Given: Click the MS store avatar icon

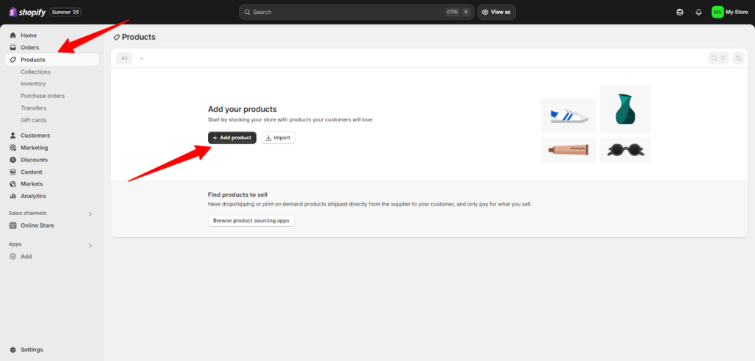Looking at the screenshot, I should 717,12.
